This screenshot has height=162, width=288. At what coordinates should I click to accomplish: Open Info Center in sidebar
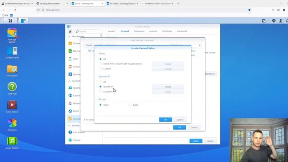(77, 132)
